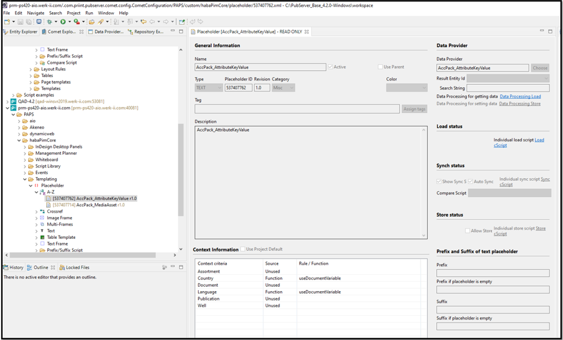Click the Search String input field
The image size is (563, 340).
(508, 88)
